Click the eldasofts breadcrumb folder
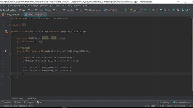The height and width of the screenshot is (108, 193). pyautogui.click(x=68, y=10)
